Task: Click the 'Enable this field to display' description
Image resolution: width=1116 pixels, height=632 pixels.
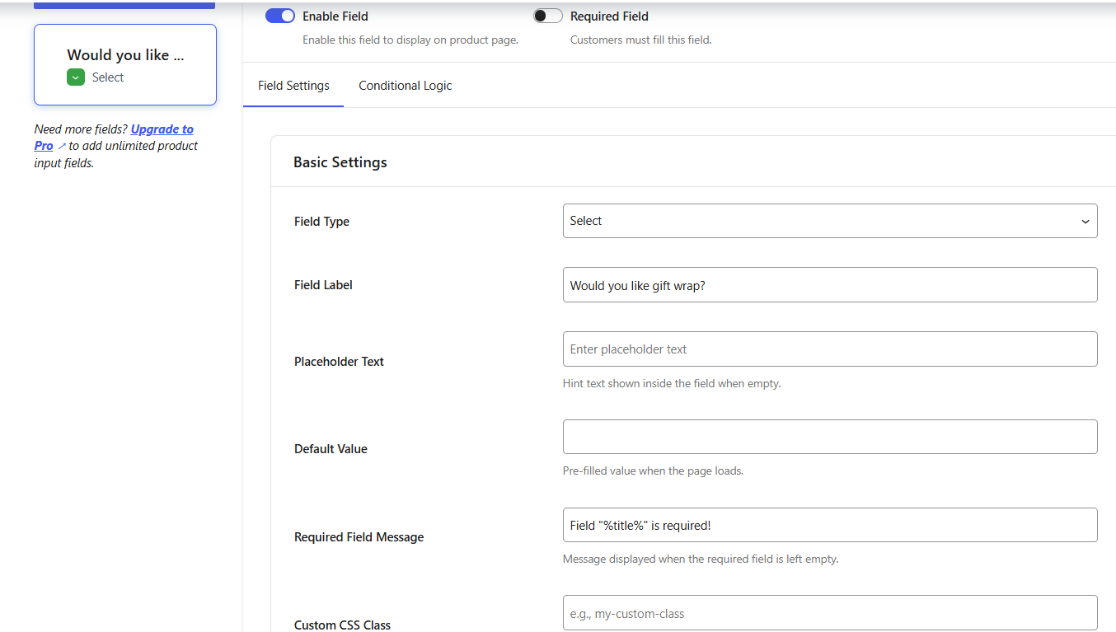Action: (410, 40)
